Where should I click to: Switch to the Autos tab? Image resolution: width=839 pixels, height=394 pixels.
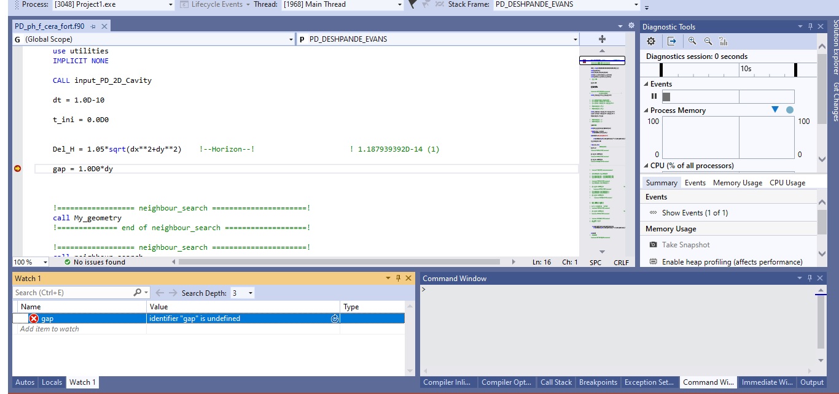point(25,382)
